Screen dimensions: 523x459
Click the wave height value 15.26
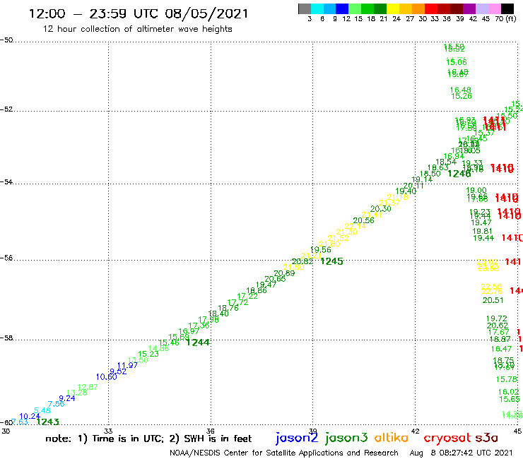[x=462, y=96]
